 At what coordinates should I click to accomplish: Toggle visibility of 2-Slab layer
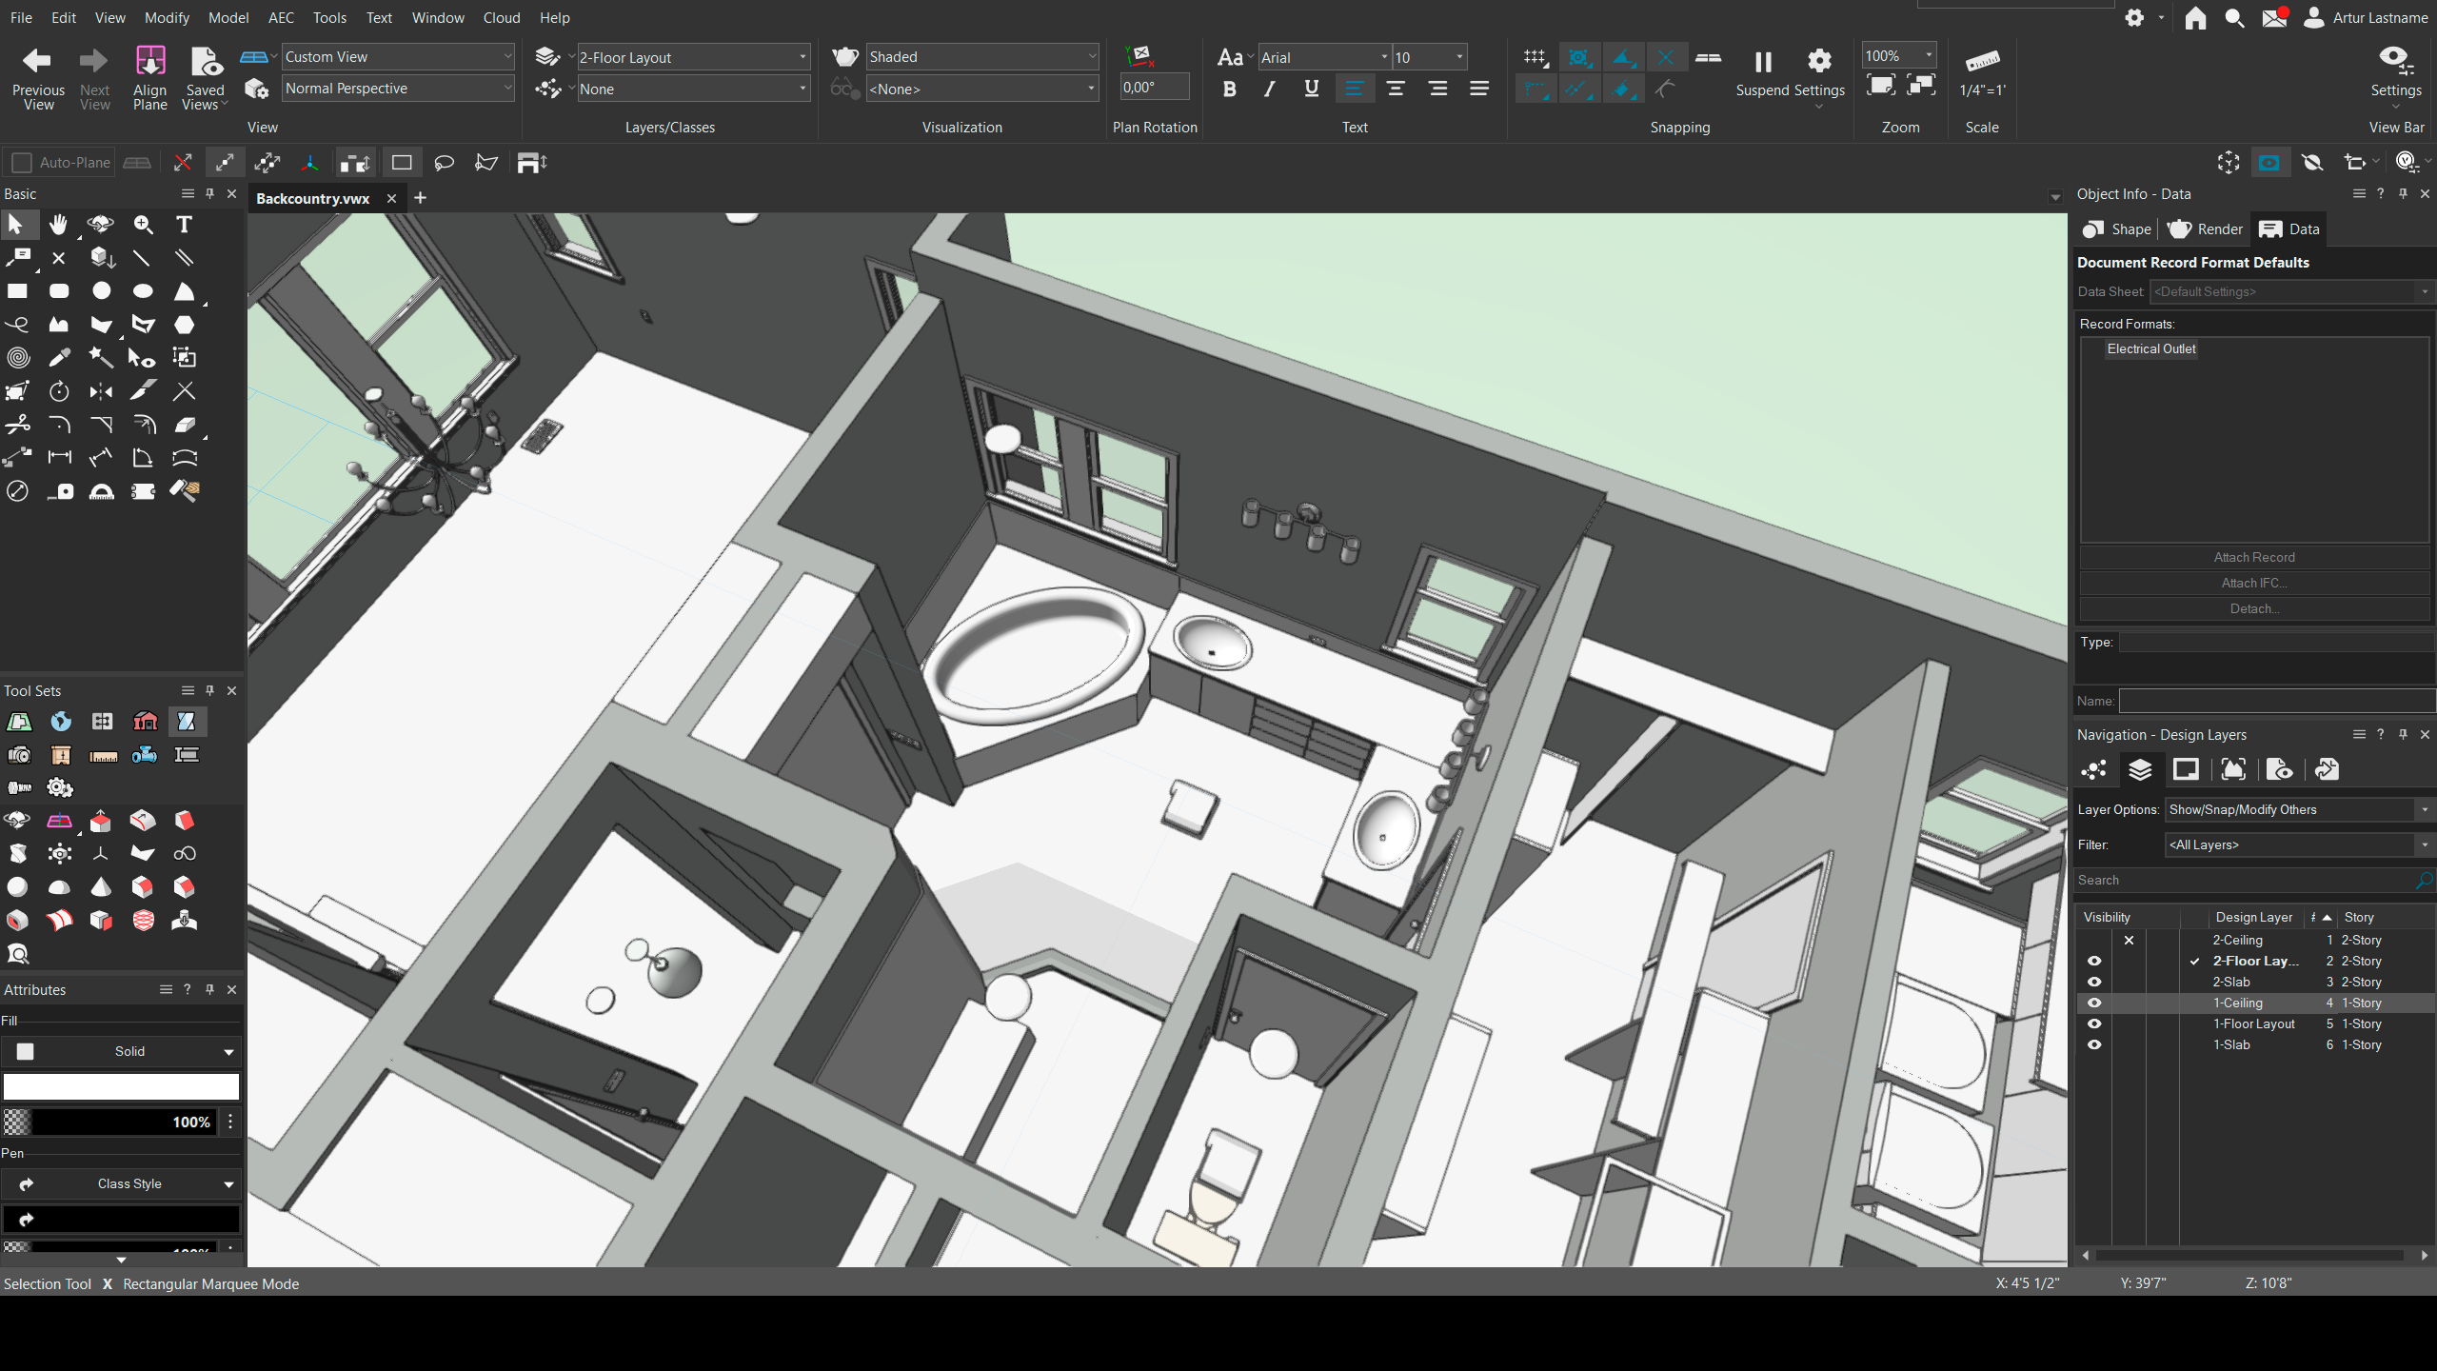(x=2094, y=982)
